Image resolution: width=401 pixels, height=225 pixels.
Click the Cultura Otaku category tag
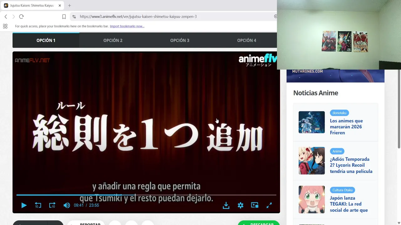(342, 190)
